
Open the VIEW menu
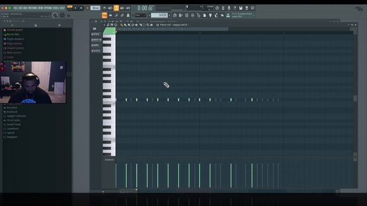tap(41, 8)
